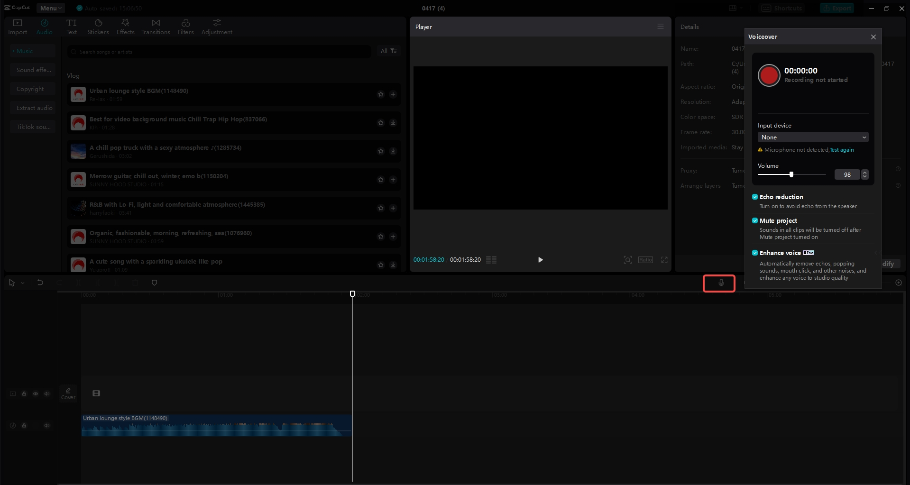Download the Urban lounge style BGM track
Viewport: 910px width, 485px height.
(x=393, y=94)
